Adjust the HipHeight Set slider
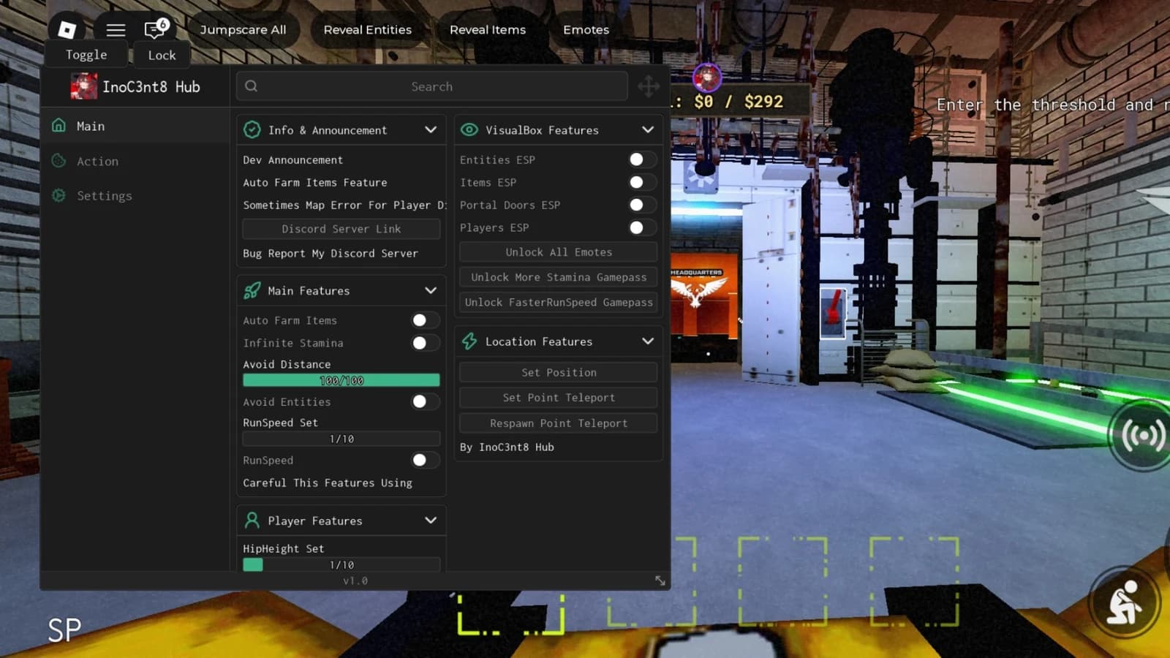The height and width of the screenshot is (658, 1170). [x=341, y=564]
